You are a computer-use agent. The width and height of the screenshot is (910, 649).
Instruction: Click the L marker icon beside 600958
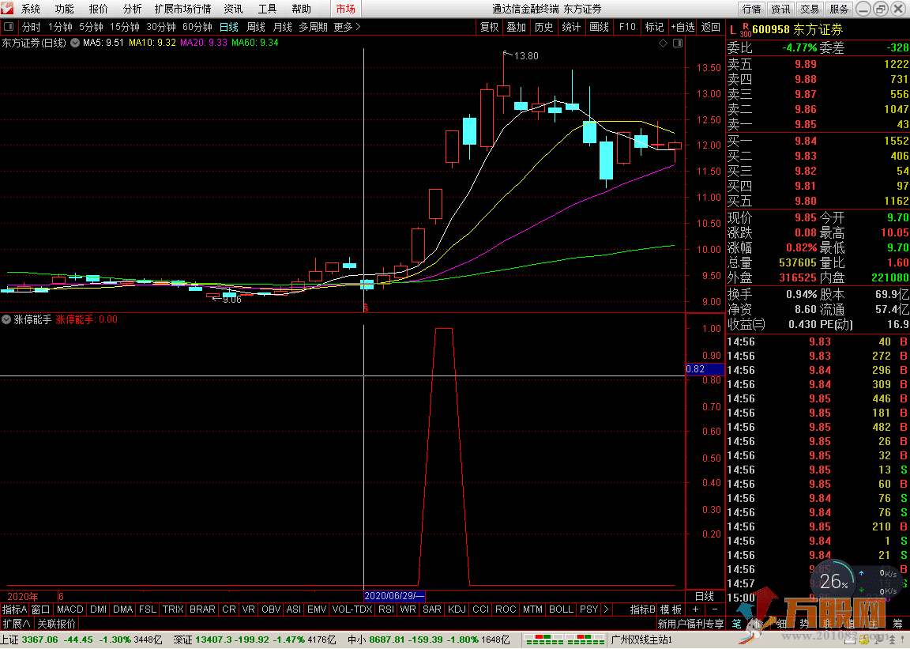(x=732, y=29)
